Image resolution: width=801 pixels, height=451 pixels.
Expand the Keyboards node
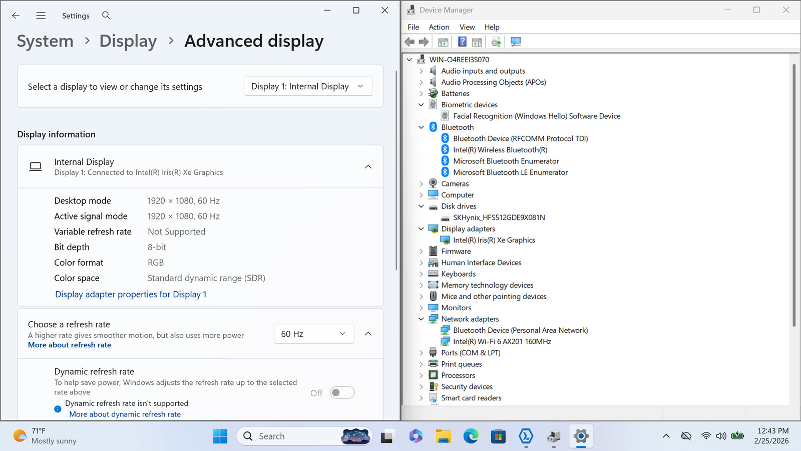(421, 274)
